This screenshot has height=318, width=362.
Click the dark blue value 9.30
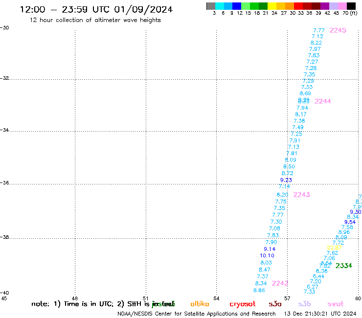point(356,212)
